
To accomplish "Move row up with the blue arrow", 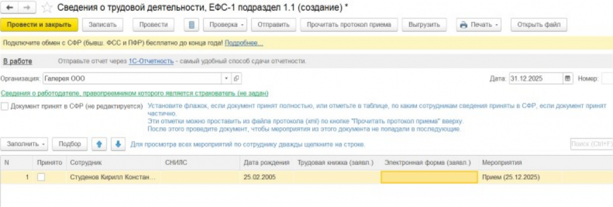I will click(x=99, y=144).
